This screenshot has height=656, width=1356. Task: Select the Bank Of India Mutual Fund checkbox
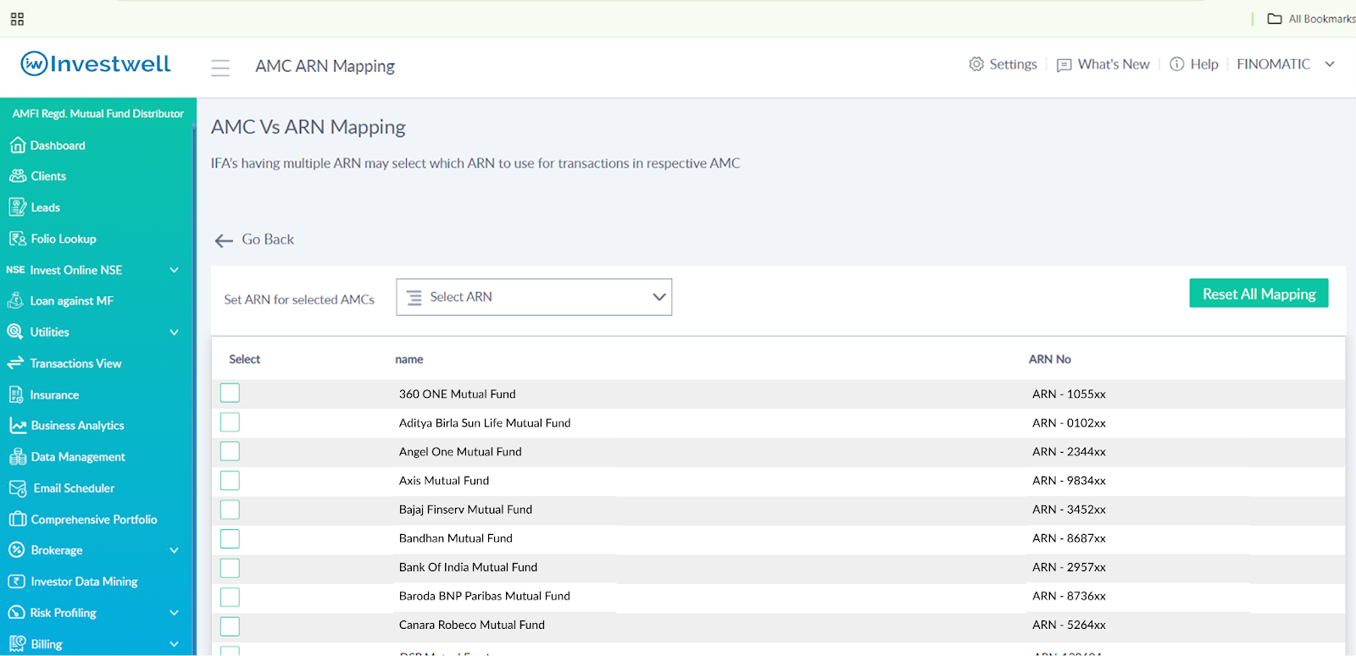click(230, 568)
